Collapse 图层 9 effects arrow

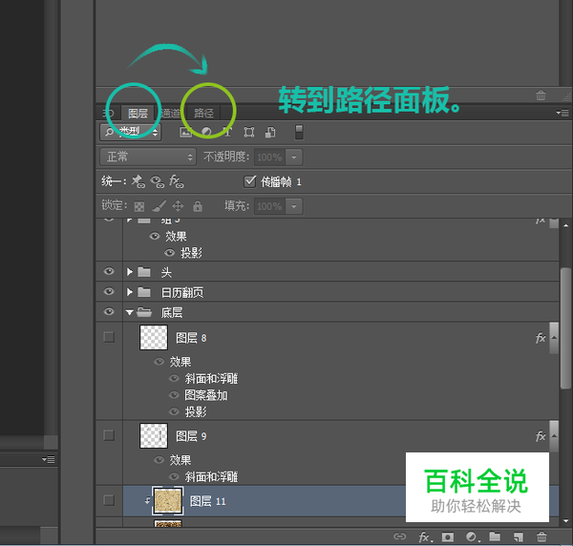(x=554, y=435)
